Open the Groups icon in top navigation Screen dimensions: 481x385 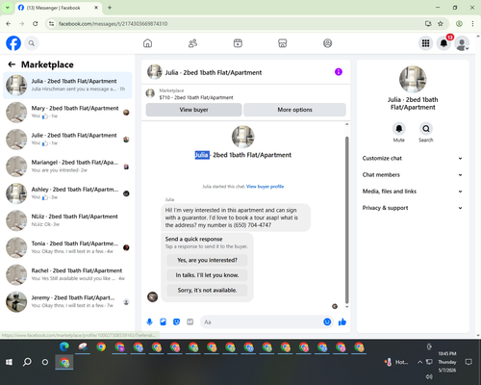tap(327, 43)
